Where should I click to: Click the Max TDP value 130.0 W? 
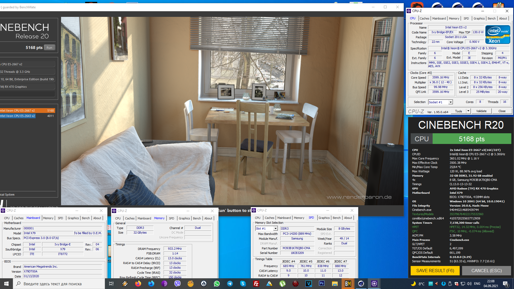pos(478,32)
